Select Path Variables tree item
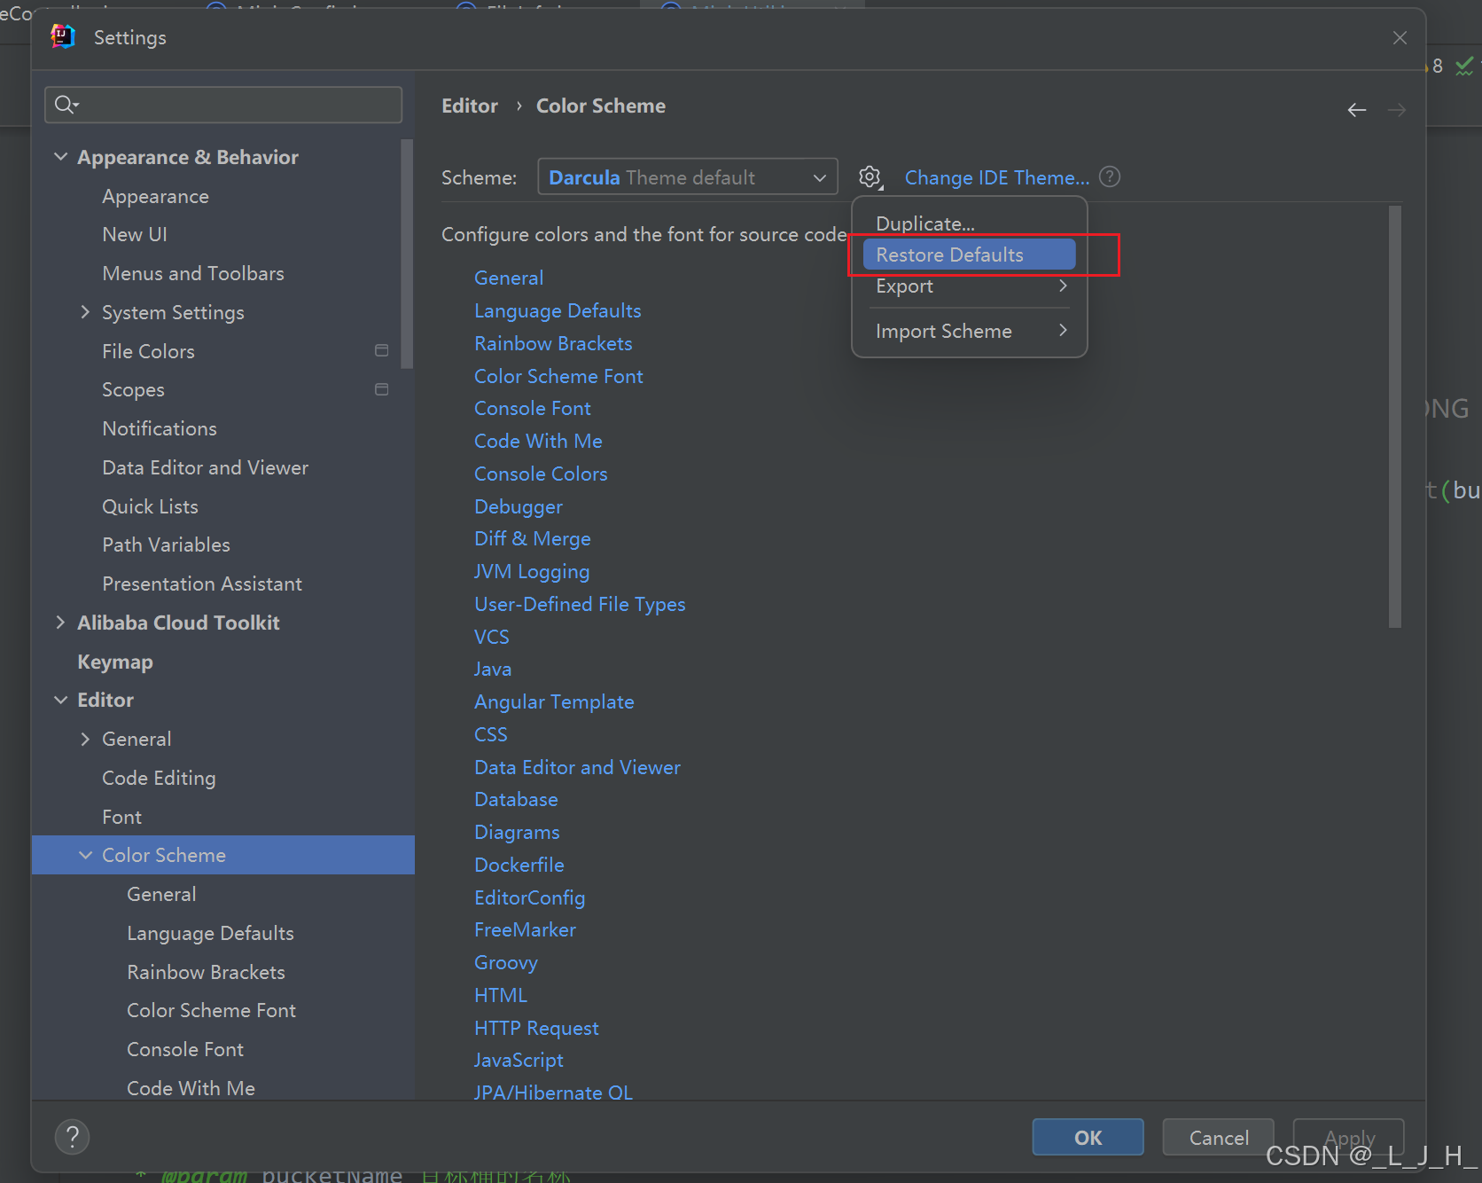Viewport: 1482px width, 1183px height. (166, 544)
